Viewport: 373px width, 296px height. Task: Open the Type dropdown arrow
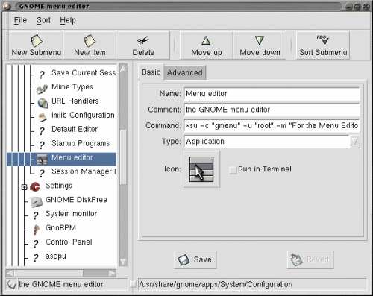[354, 142]
